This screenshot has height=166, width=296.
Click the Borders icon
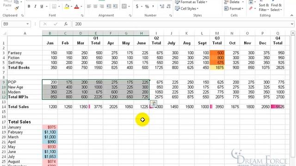tap(54, 6)
